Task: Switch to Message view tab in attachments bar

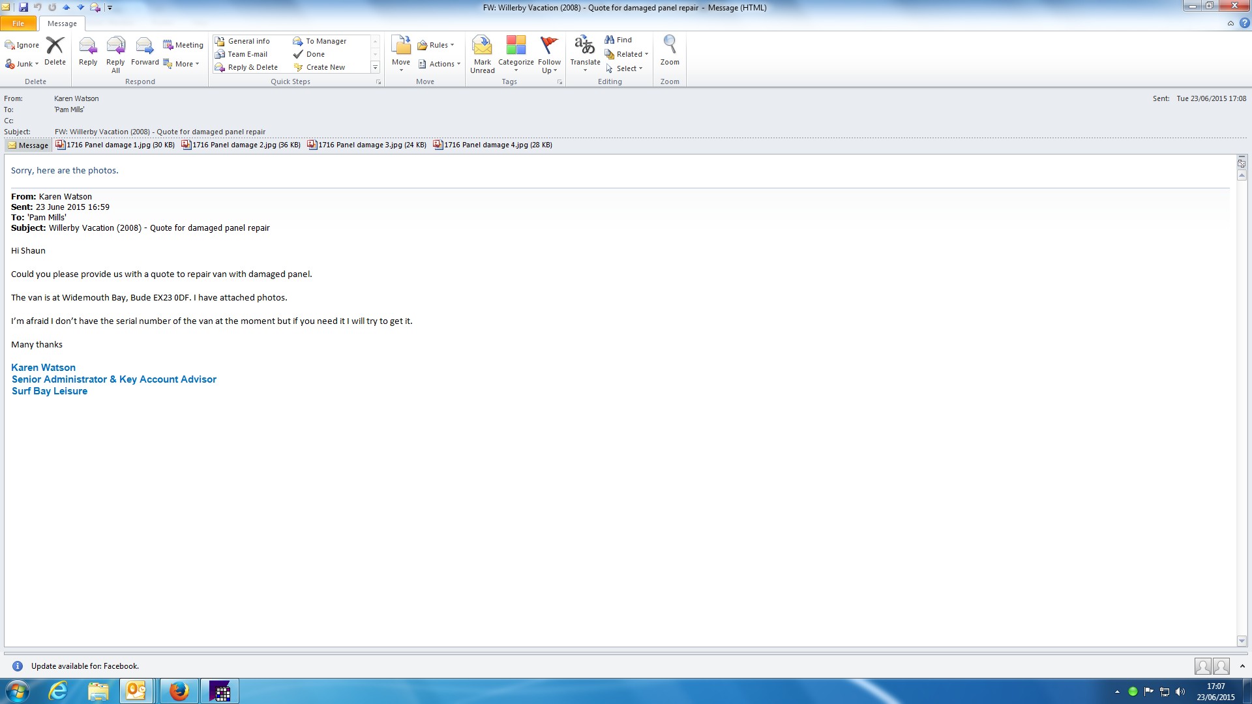Action: (x=28, y=145)
